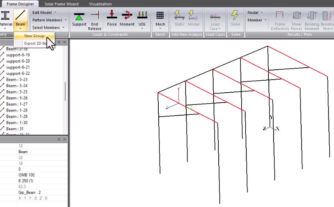Select support-6-21 in the member list
The height and width of the screenshot is (207, 334).
pos(18,67)
